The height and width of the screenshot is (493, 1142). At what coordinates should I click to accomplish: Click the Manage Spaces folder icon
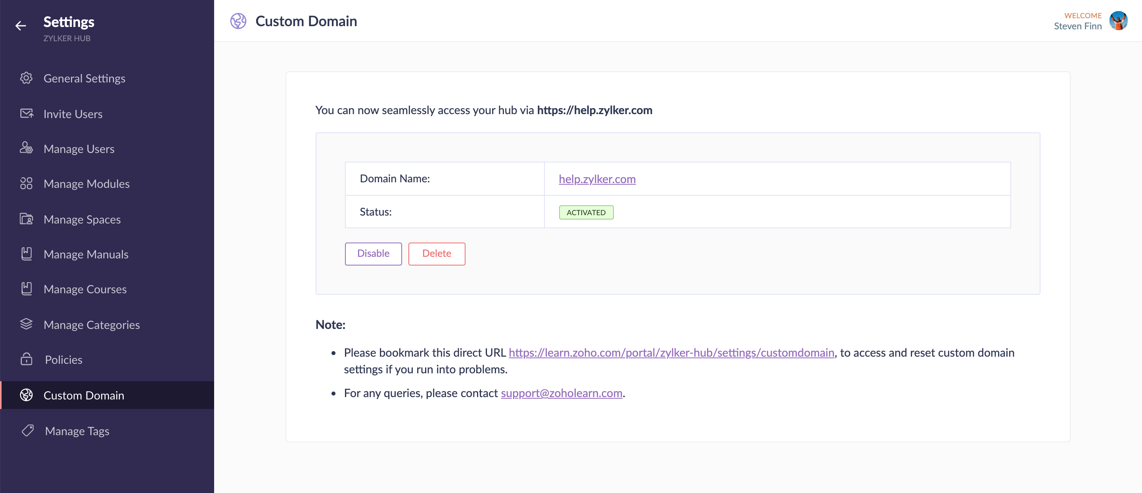tap(26, 219)
